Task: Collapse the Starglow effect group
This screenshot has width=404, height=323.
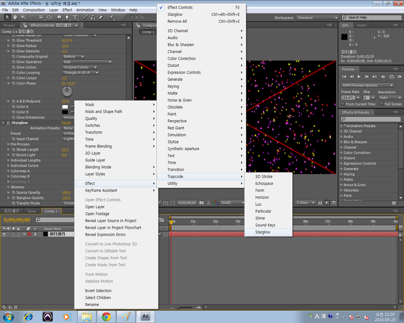Action: click(x=3, y=123)
